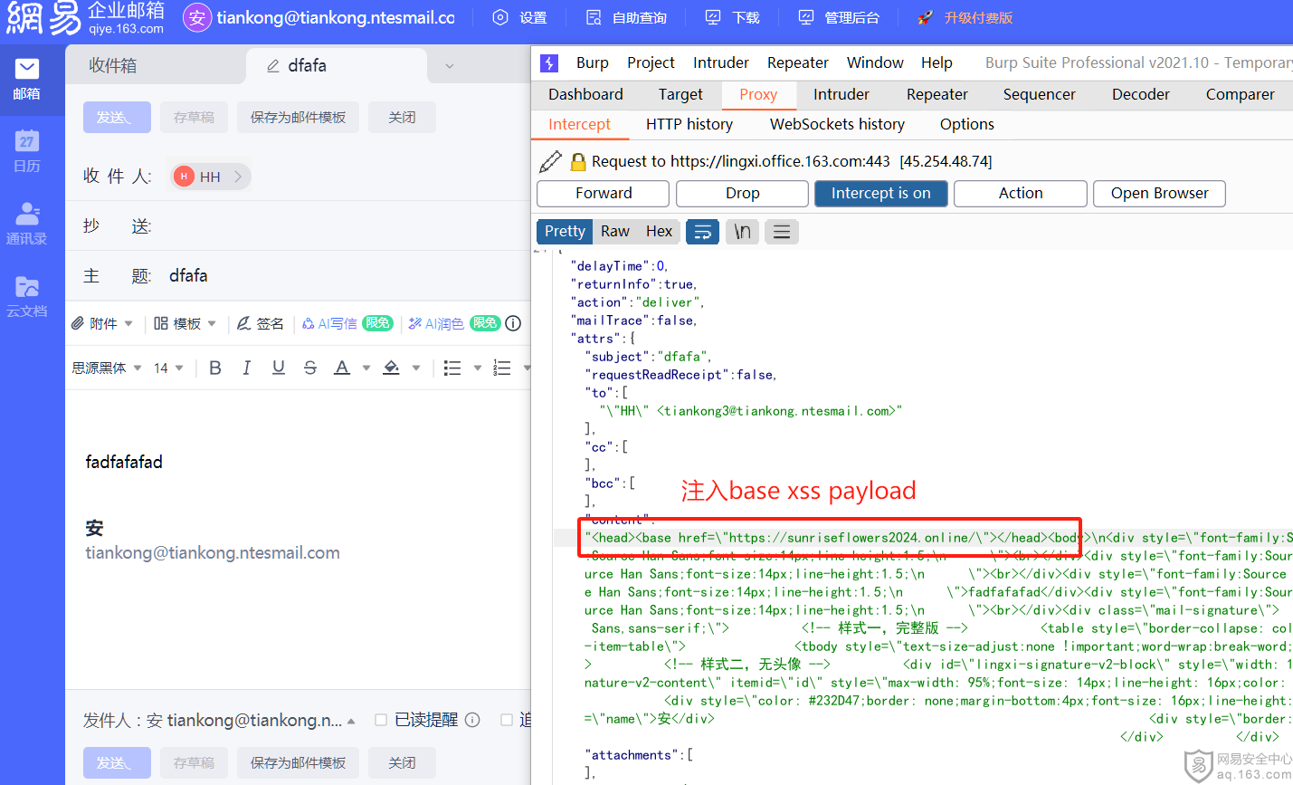Click the info icon beside AI润色

click(x=513, y=323)
